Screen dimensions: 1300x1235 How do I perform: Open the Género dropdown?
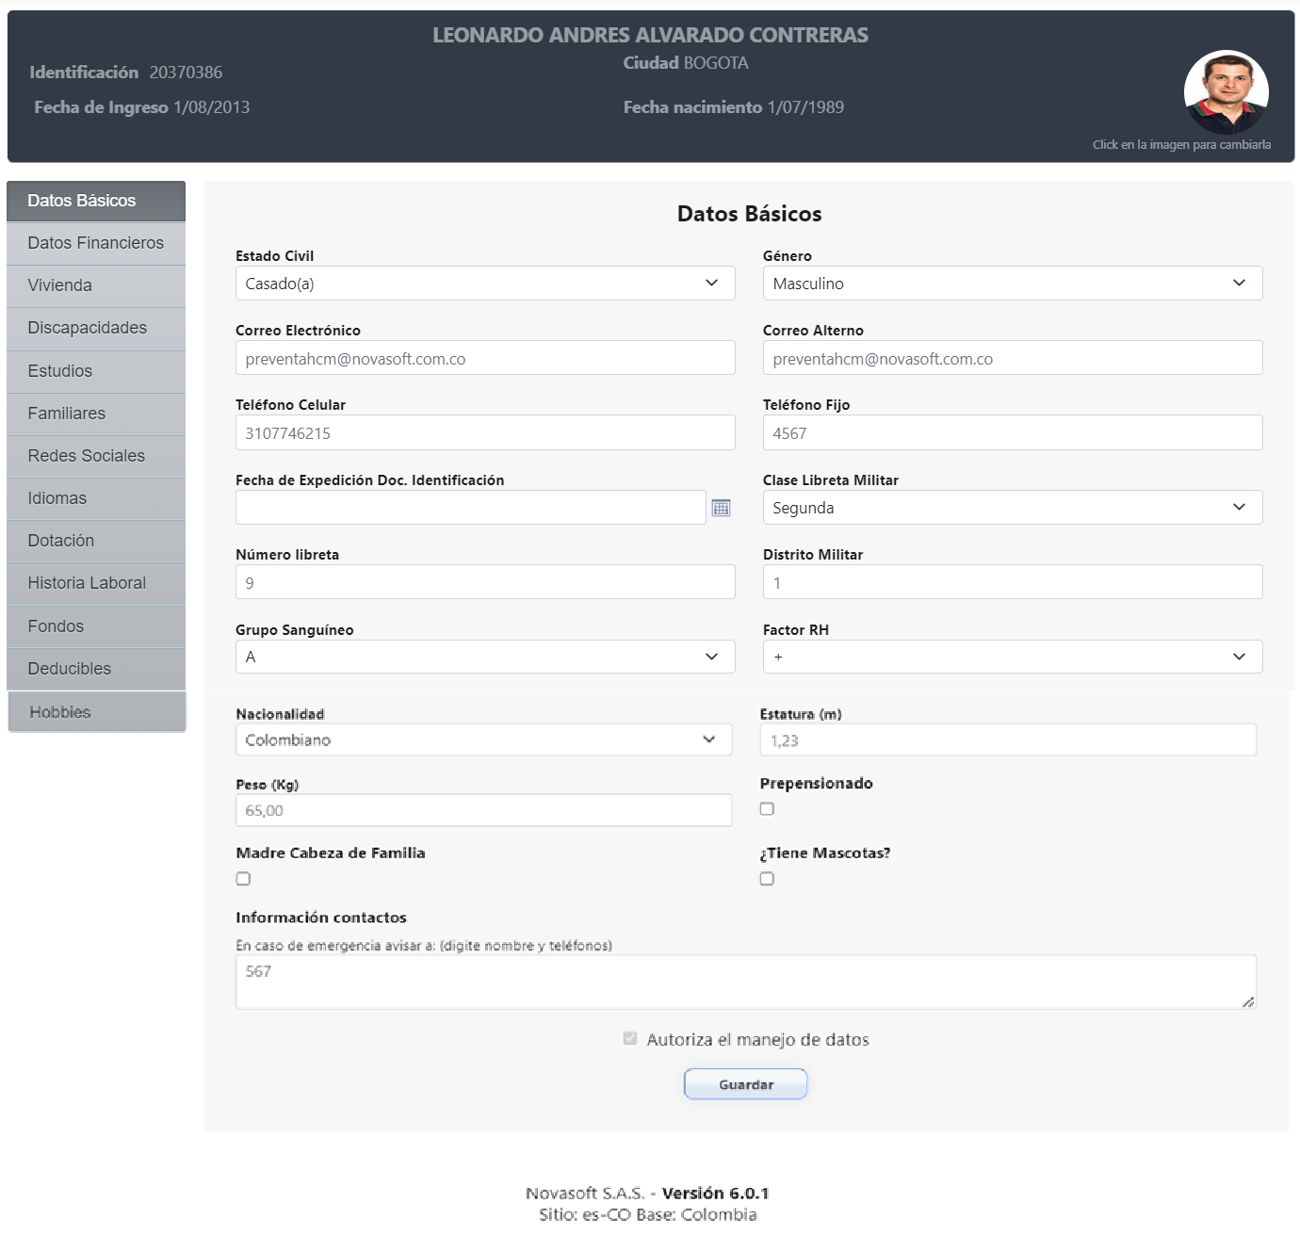[1012, 284]
